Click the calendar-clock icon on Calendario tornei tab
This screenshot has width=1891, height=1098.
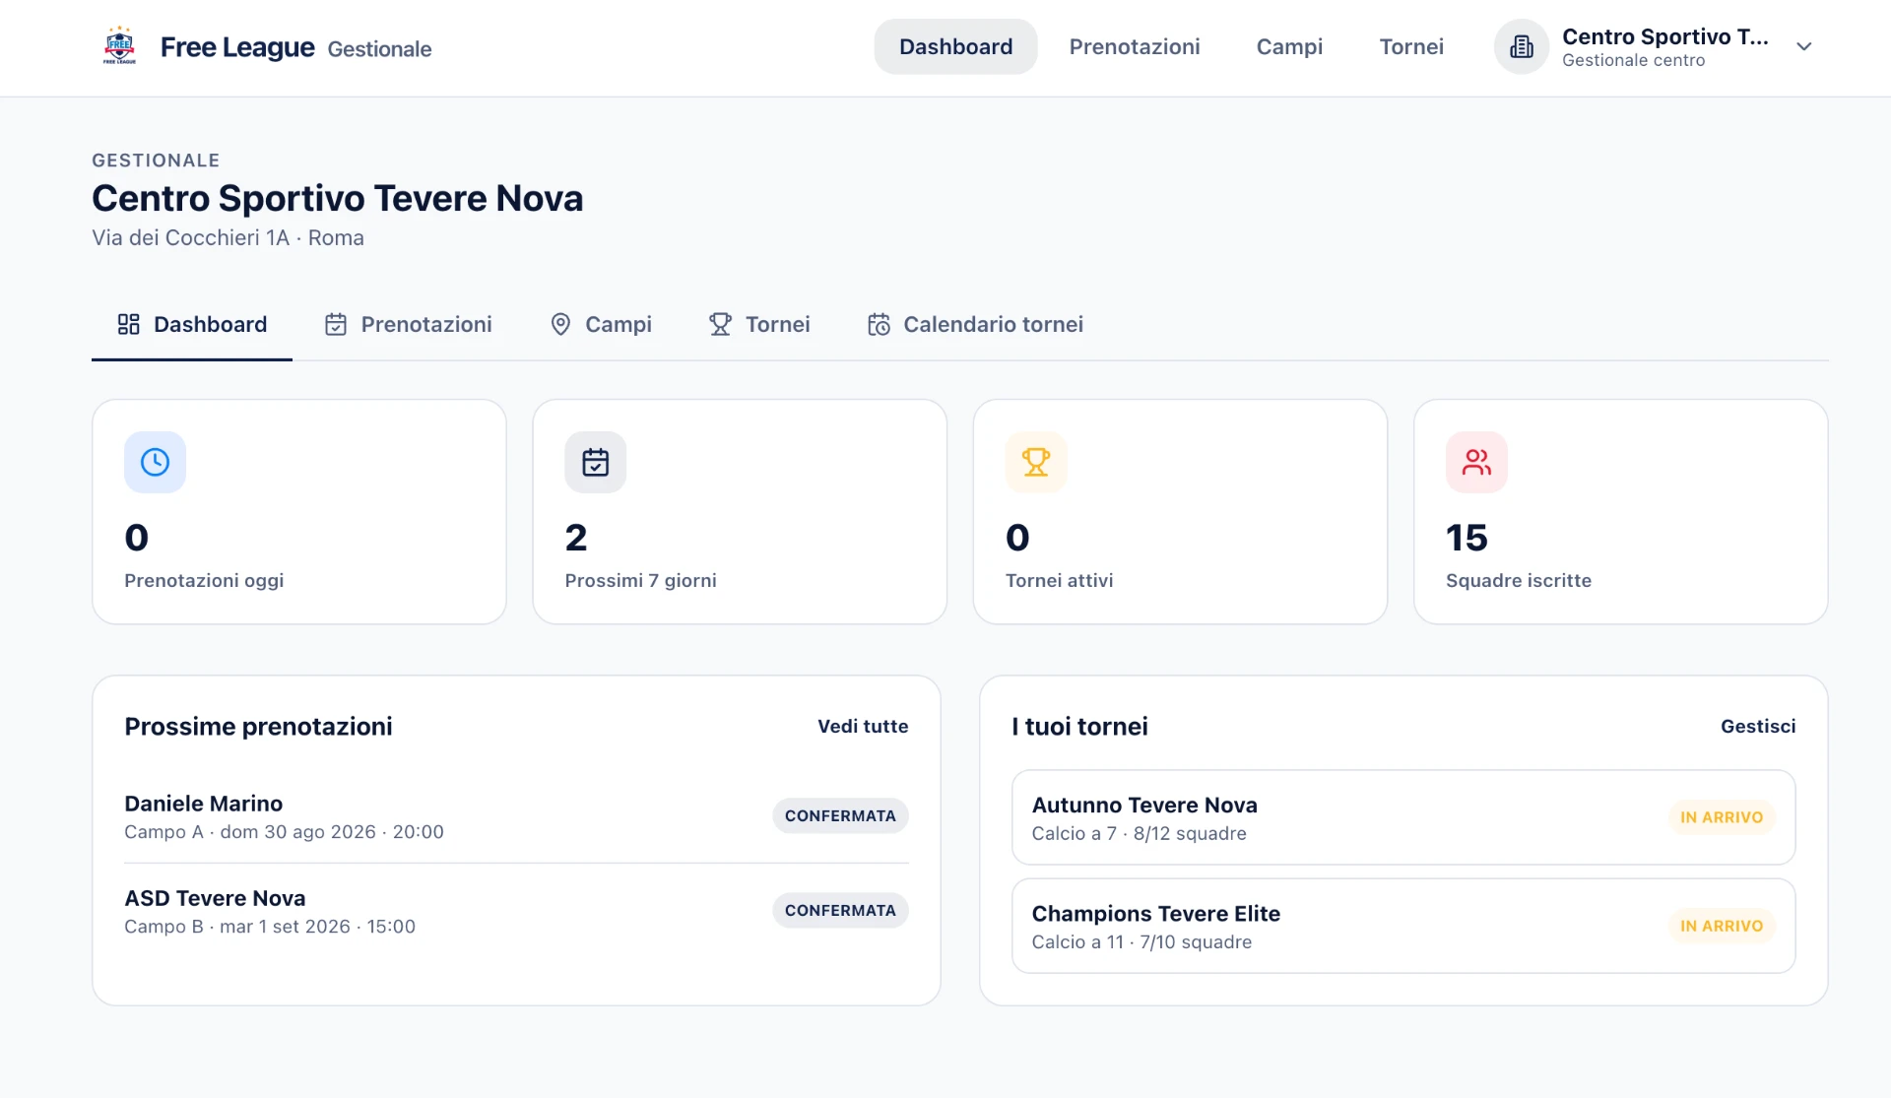(879, 324)
